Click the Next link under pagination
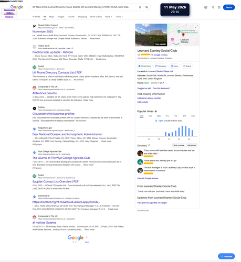 pyautogui.click(x=87, y=242)
